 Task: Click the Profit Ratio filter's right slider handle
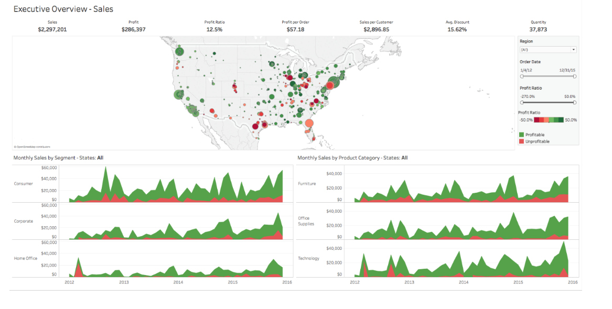[575, 103]
